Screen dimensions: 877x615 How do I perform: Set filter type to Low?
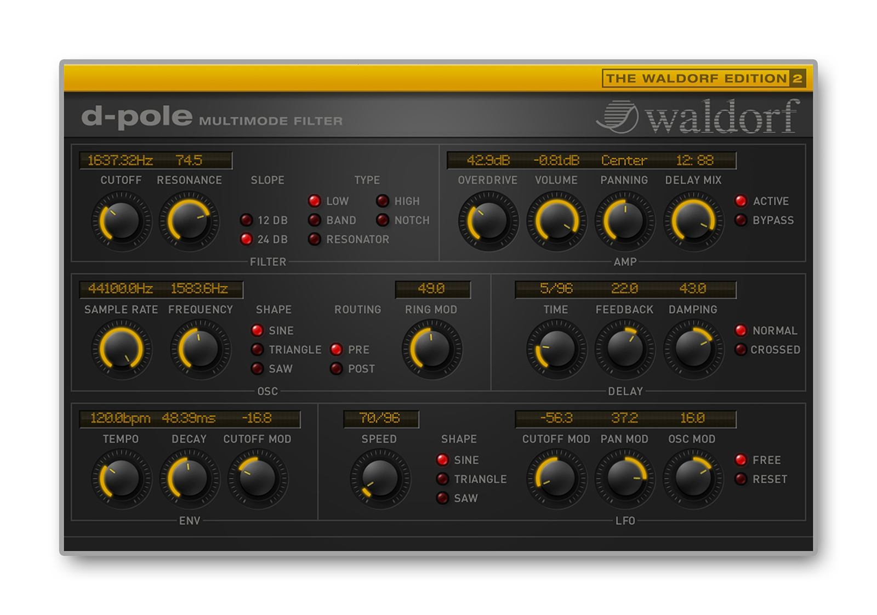[x=315, y=201]
